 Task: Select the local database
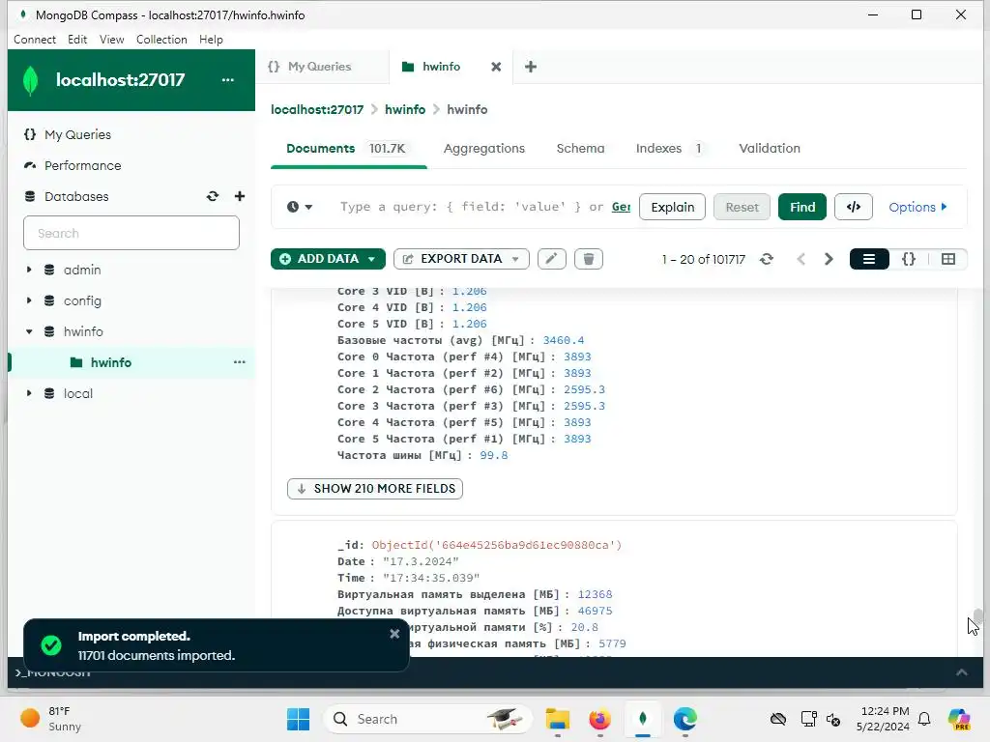click(x=77, y=393)
